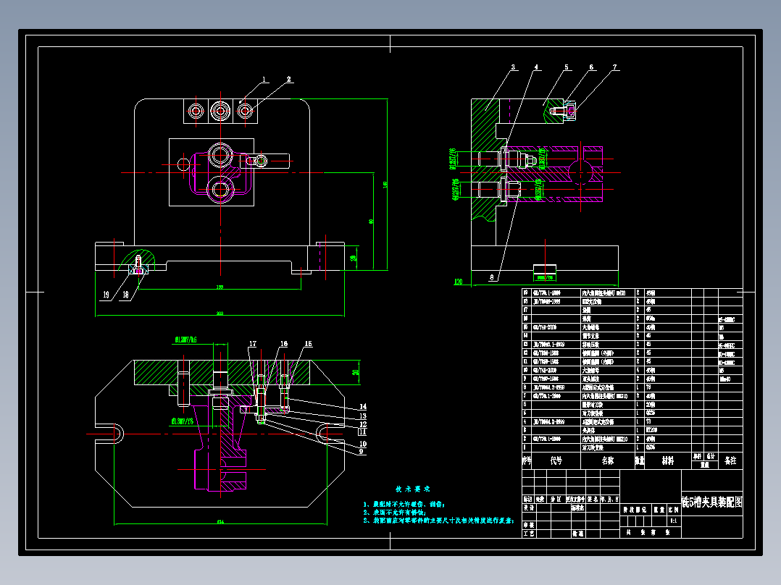Click part callout number 4
This screenshot has height=585, width=781.
(536, 67)
